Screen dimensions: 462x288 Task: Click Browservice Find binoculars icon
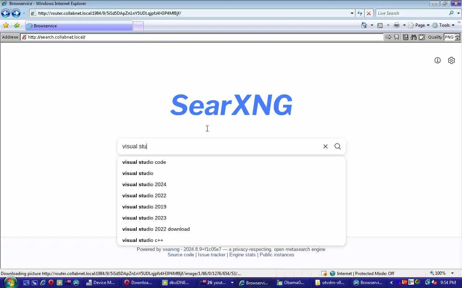tap(414, 37)
